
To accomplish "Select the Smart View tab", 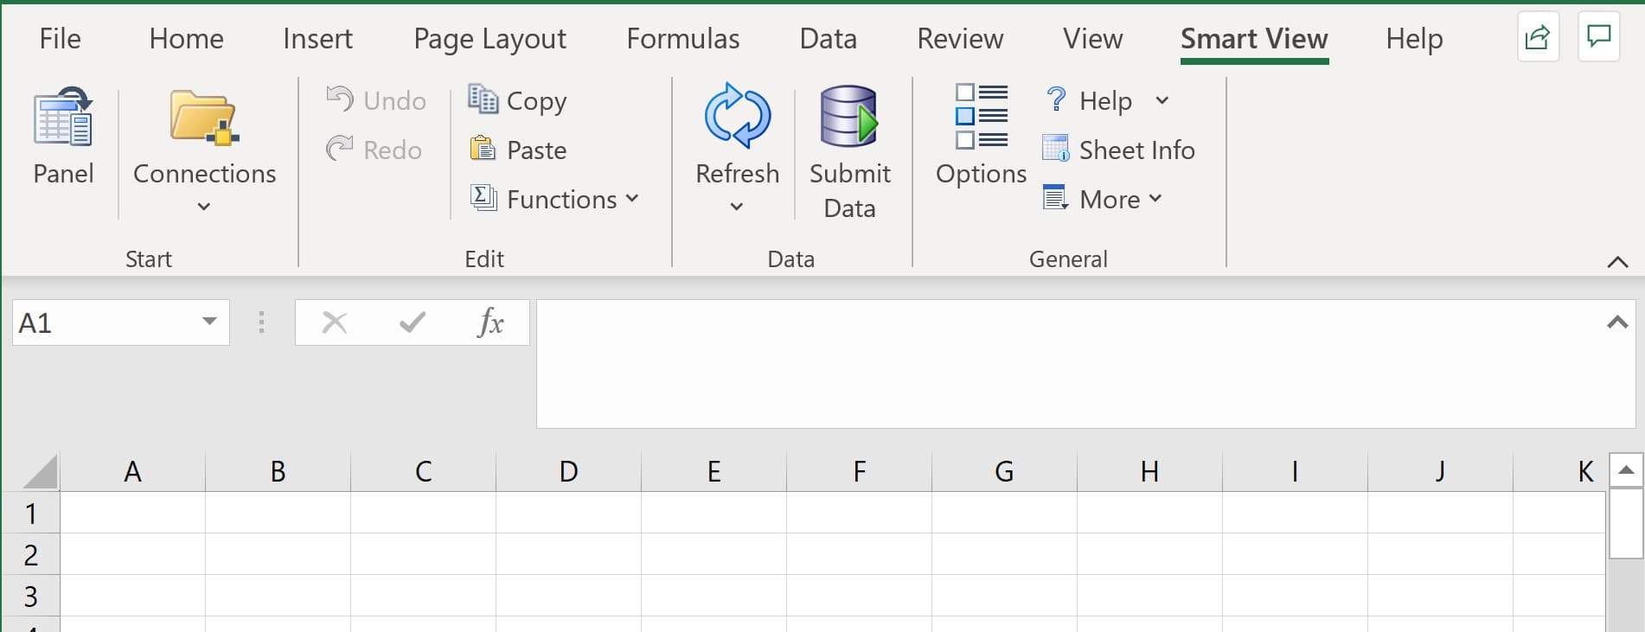I will tap(1254, 38).
